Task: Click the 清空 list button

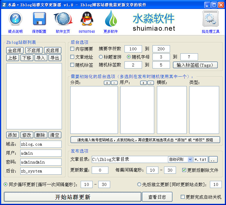Action: coord(55,135)
